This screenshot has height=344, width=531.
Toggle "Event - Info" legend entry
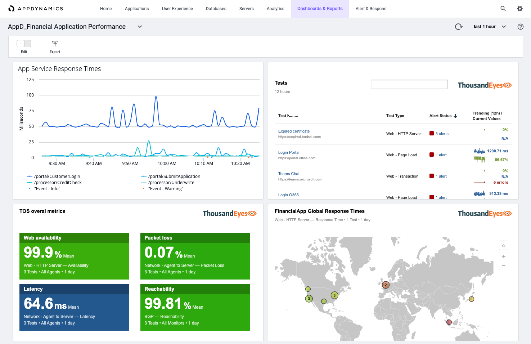(x=44, y=188)
